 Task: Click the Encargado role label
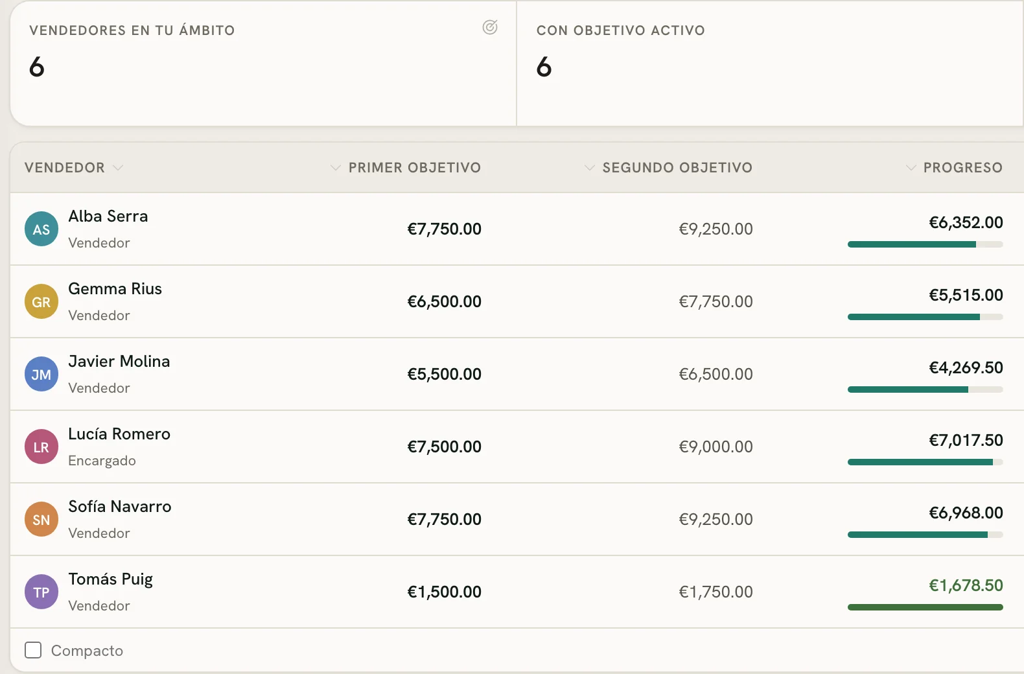pyautogui.click(x=102, y=461)
